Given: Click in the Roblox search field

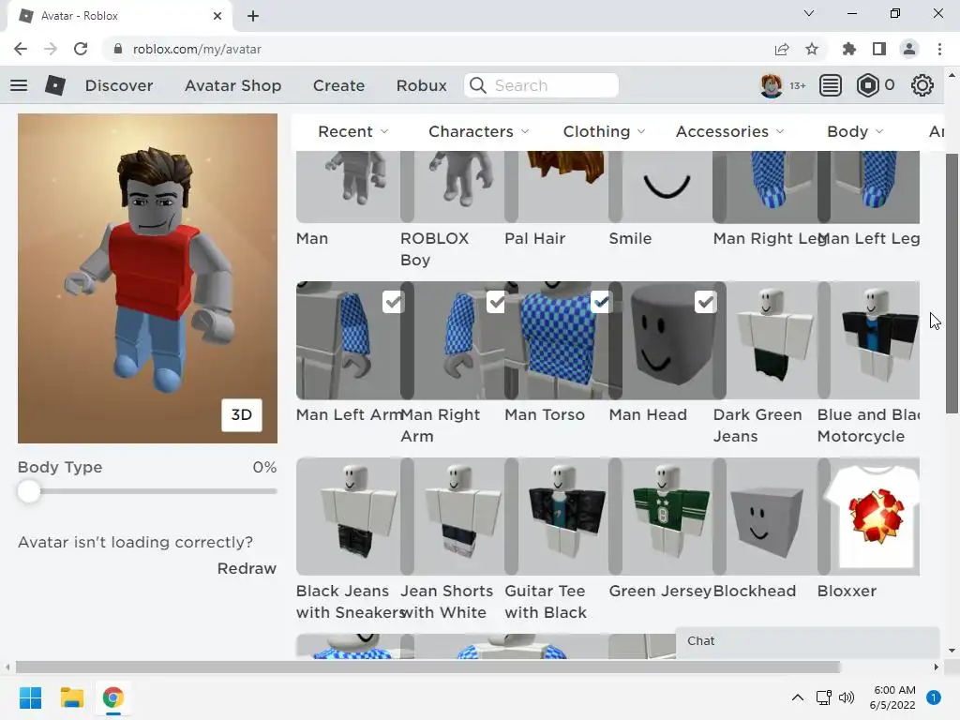Looking at the screenshot, I should point(541,85).
